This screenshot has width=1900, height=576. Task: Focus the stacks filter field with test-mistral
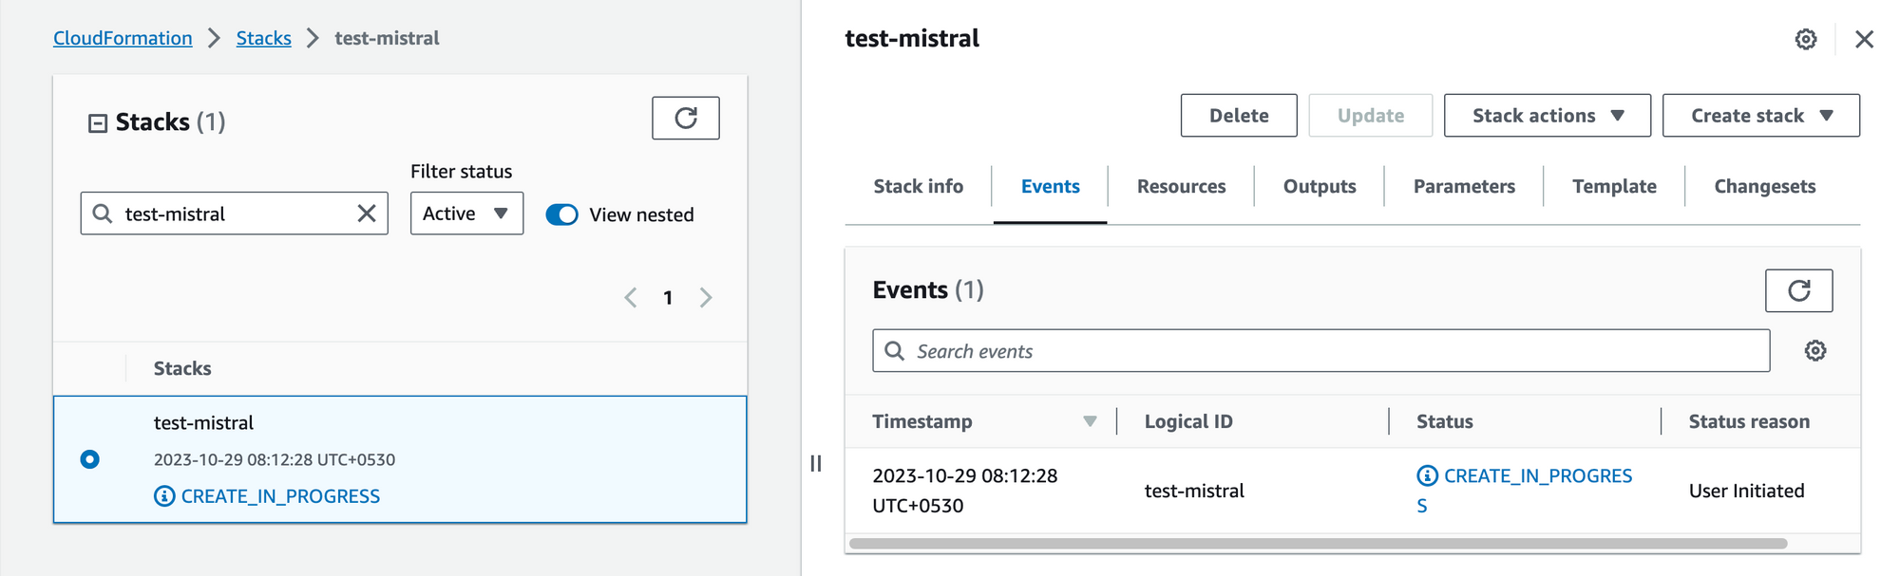click(x=234, y=214)
